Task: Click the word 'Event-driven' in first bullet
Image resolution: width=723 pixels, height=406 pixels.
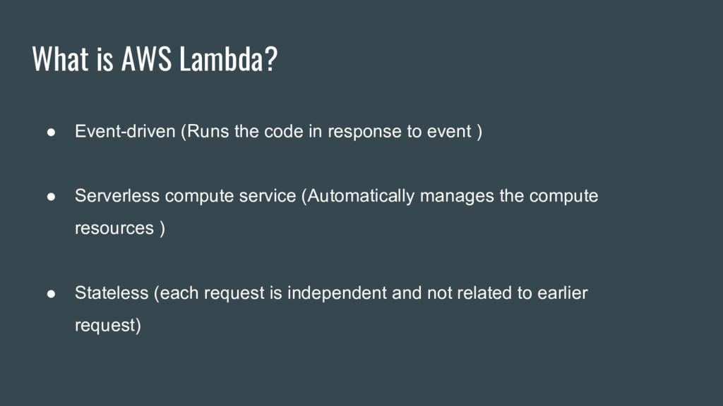Action: point(126,131)
